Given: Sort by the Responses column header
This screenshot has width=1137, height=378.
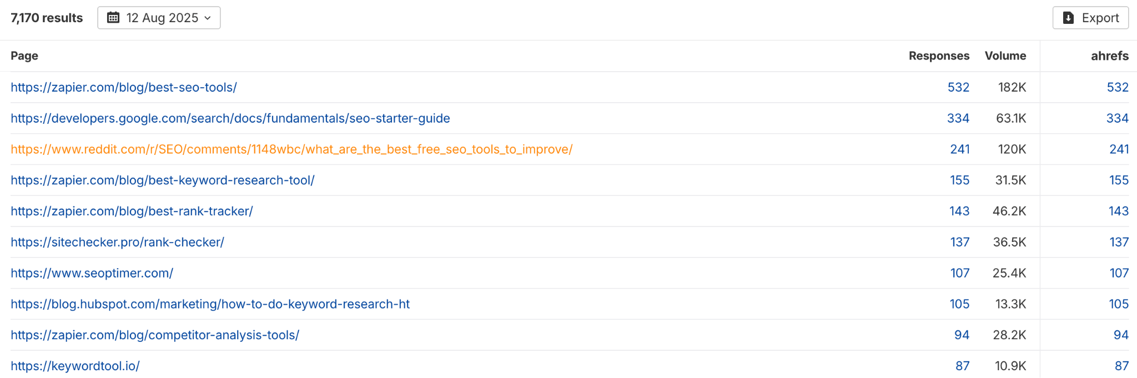Looking at the screenshot, I should [x=939, y=56].
